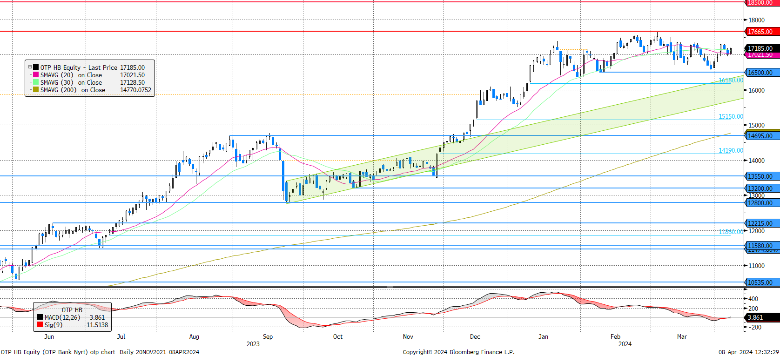This screenshot has width=780, height=356.
Task: Click the 16180.00 cyan annotation
Action: 731,81
